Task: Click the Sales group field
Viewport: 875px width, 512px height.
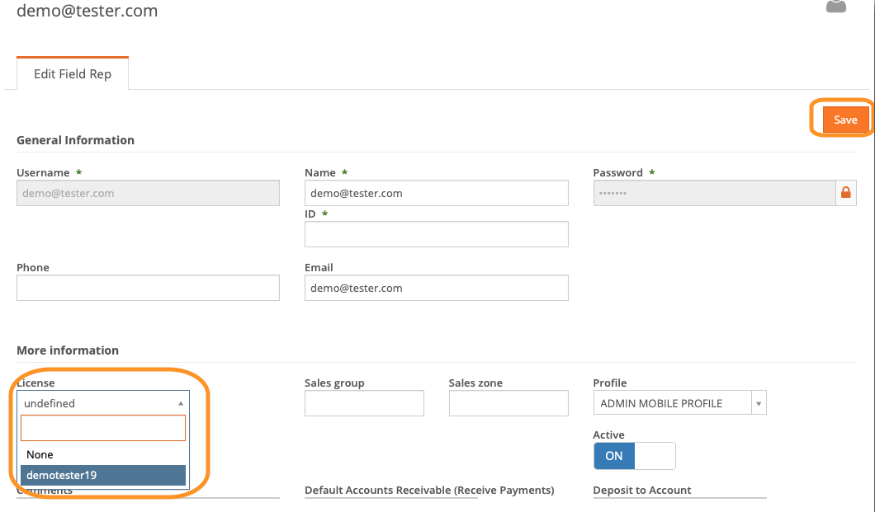Action: tap(364, 403)
